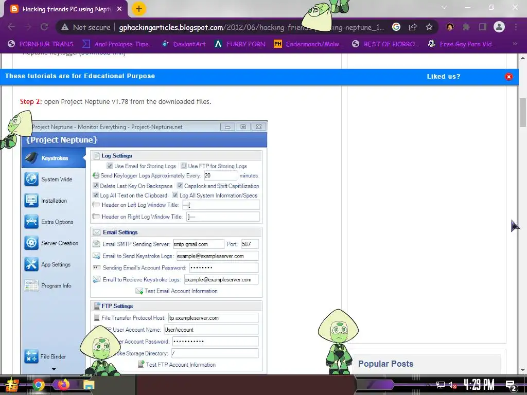Open File Explorer from taskbar

(x=89, y=385)
